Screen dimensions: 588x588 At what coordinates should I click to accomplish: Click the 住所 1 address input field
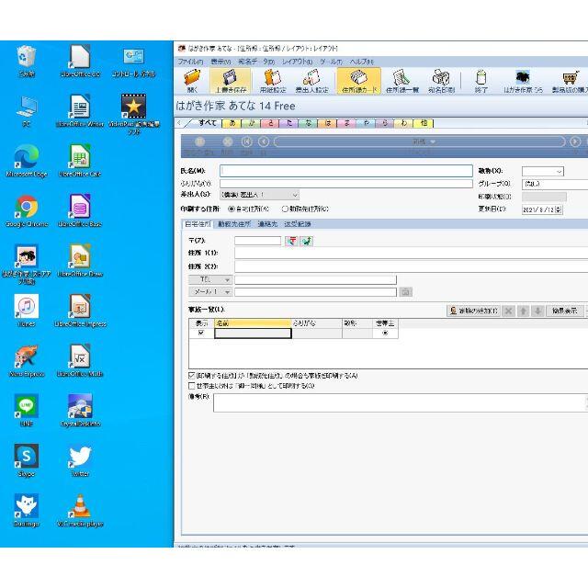pos(411,254)
